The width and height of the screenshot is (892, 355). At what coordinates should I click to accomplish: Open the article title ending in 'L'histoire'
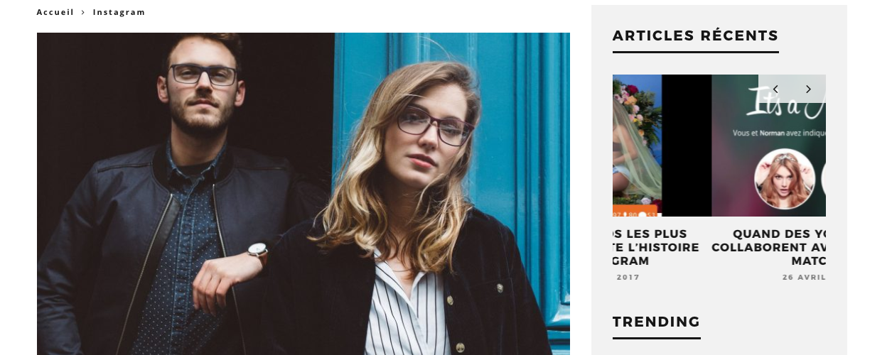point(655,247)
